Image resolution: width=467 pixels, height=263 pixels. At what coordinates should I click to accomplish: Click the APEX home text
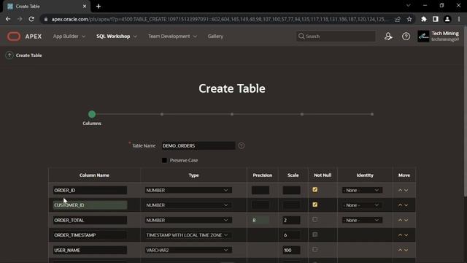point(34,37)
